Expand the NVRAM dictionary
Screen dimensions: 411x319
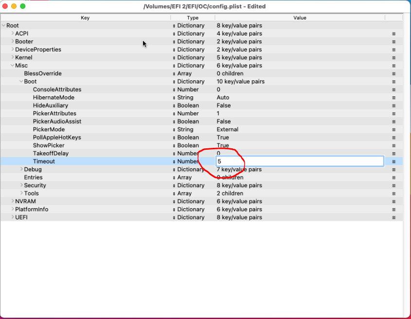(12, 201)
